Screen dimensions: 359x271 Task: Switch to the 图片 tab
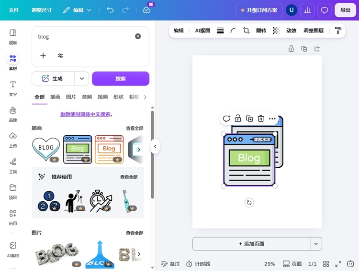(71, 97)
